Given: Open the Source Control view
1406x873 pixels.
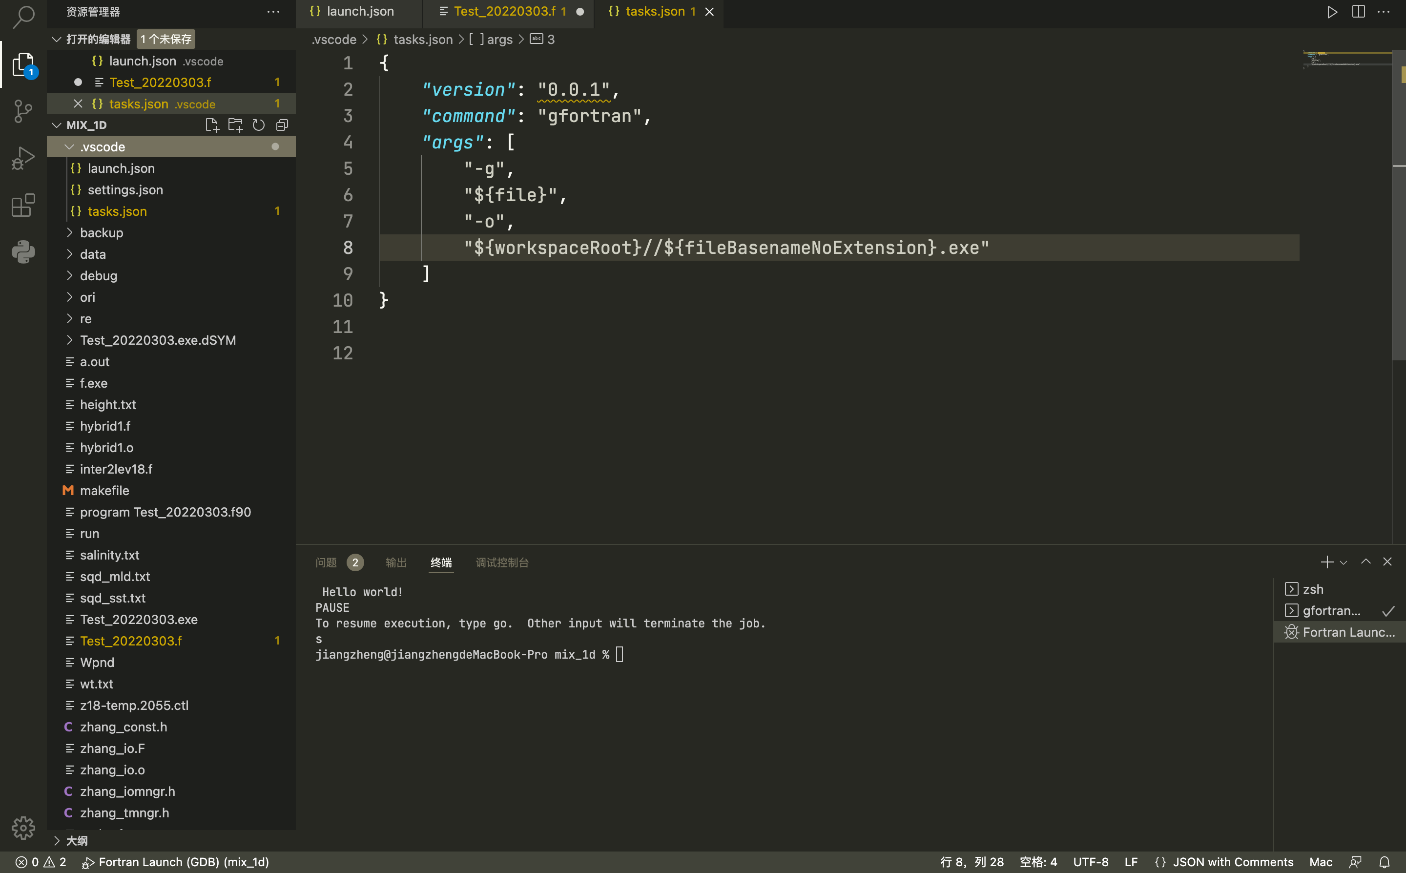Looking at the screenshot, I should pyautogui.click(x=23, y=111).
